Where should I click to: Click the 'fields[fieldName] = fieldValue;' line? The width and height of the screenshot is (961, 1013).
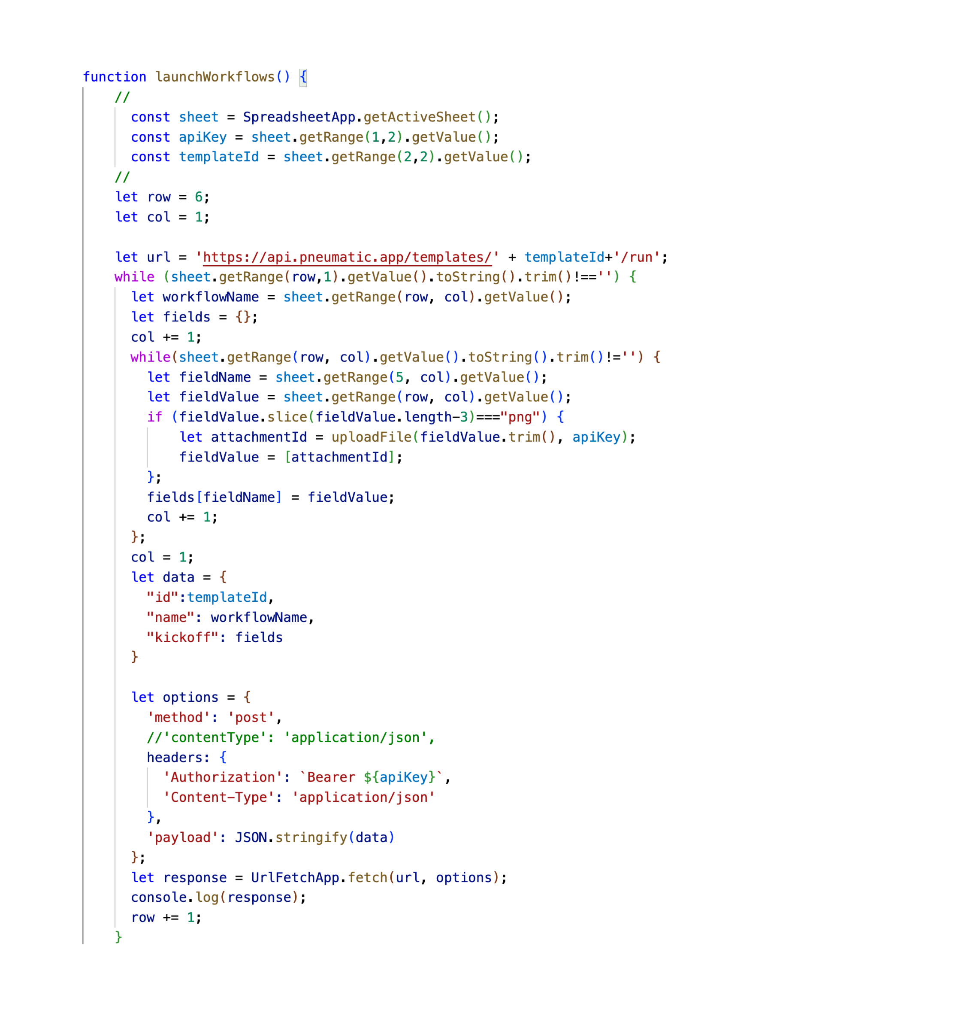[x=271, y=497]
